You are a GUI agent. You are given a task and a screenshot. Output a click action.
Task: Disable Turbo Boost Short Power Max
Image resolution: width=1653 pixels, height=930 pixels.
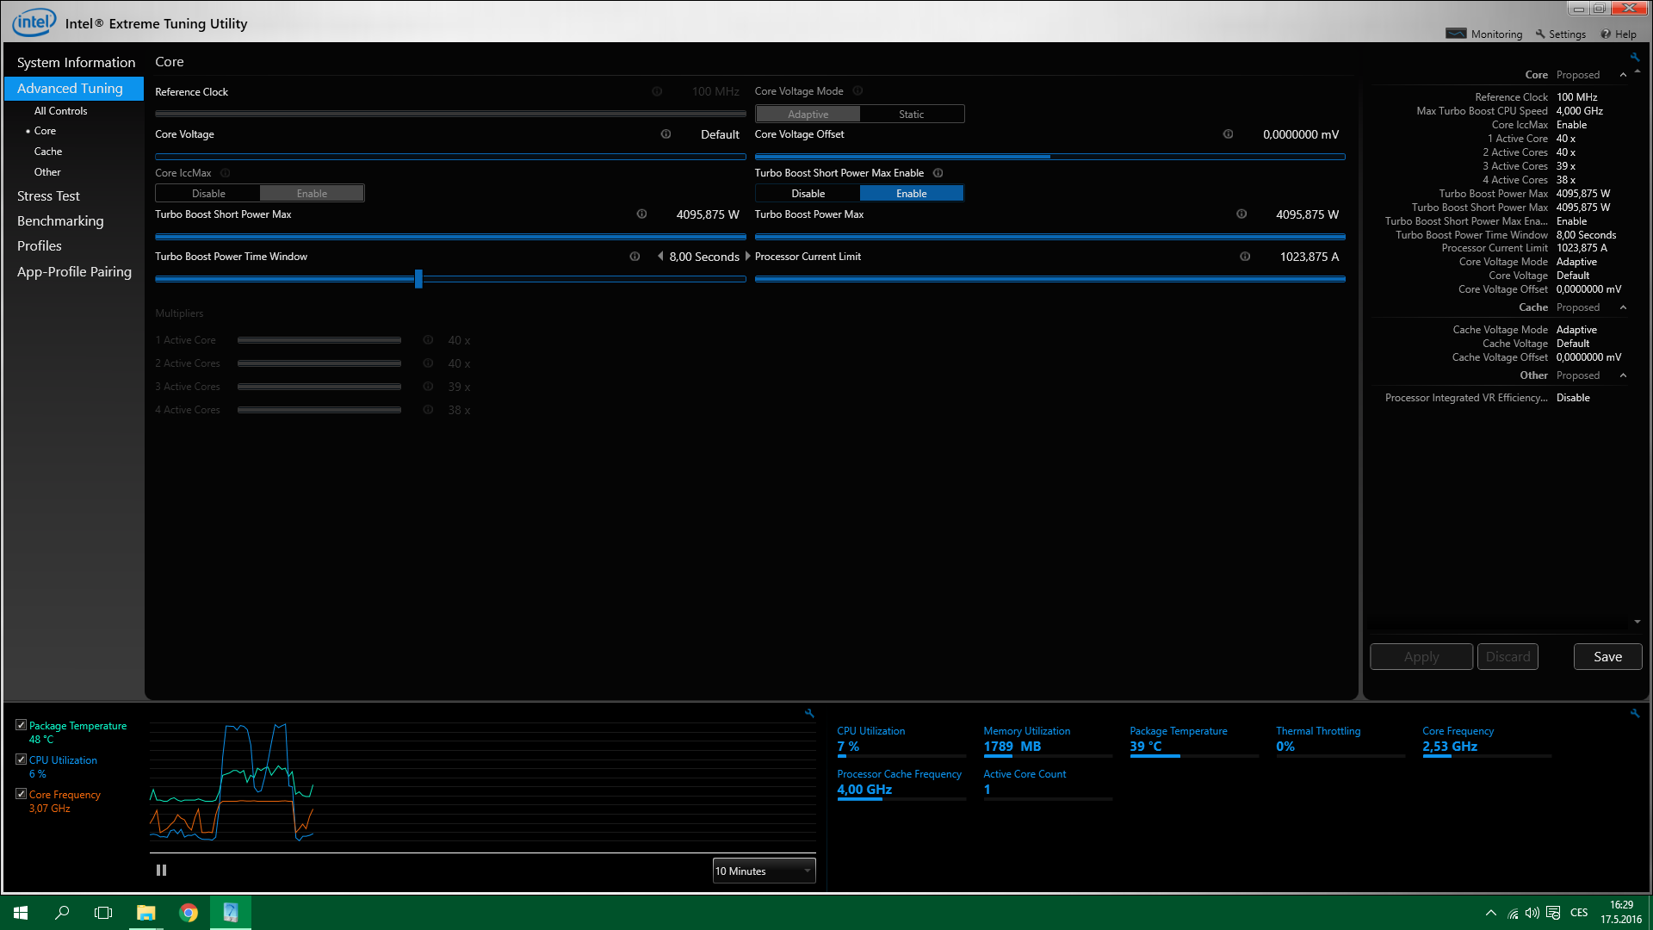click(808, 194)
